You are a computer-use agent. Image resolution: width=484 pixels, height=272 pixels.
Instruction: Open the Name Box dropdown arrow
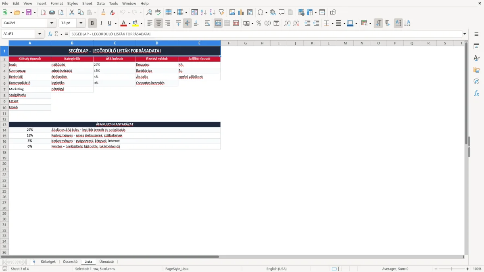coord(40,34)
